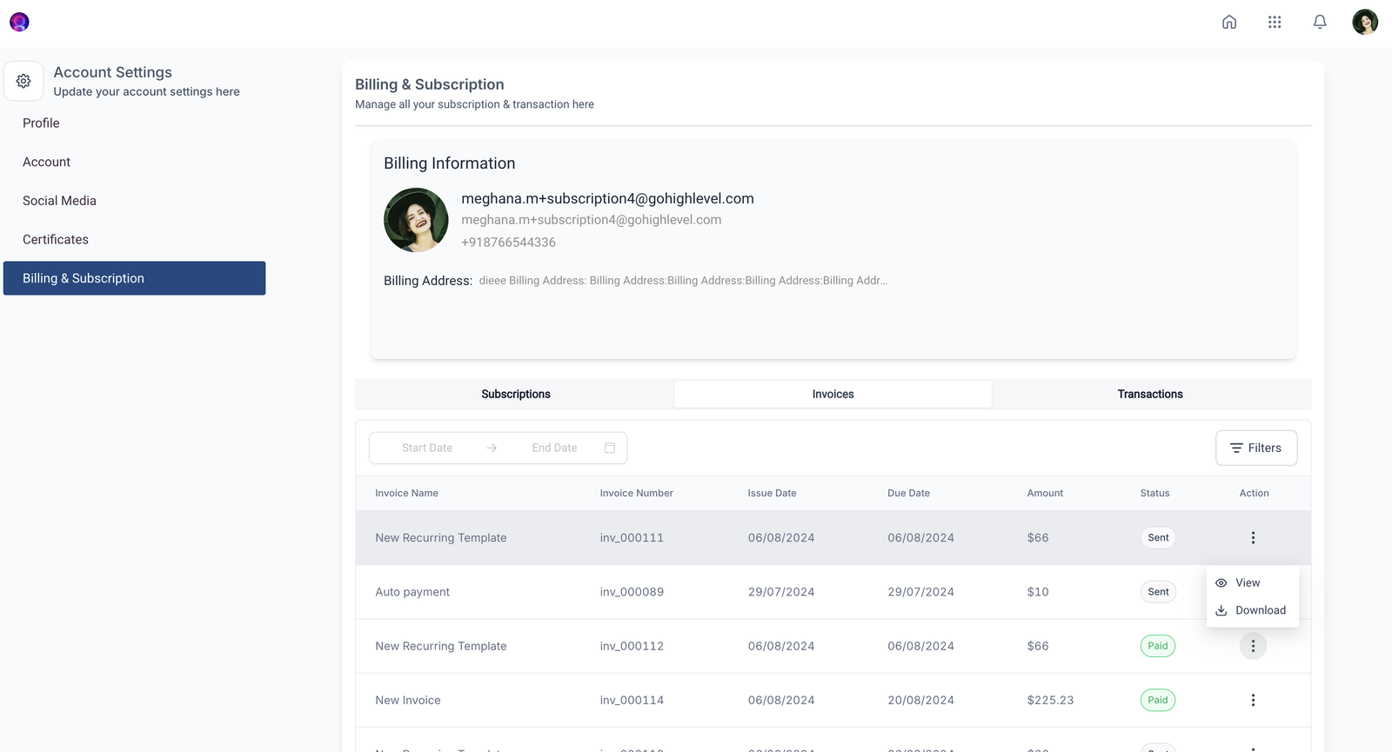Viewport: 1392px width, 752px height.
Task: Go to Profile settings
Action: pyautogui.click(x=42, y=123)
